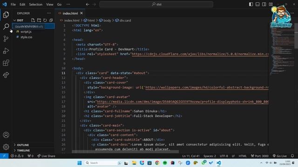
Task: Open the normalize.min.css cloudflare link
Action: click(x=200, y=54)
